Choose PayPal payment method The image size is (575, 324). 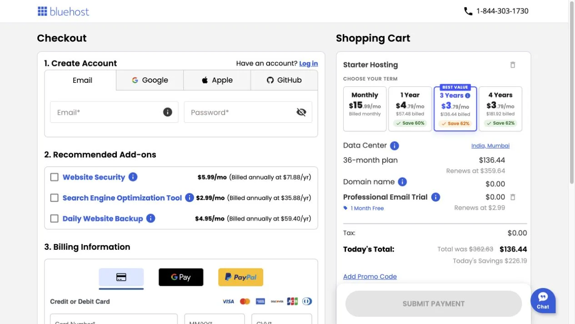(x=240, y=277)
